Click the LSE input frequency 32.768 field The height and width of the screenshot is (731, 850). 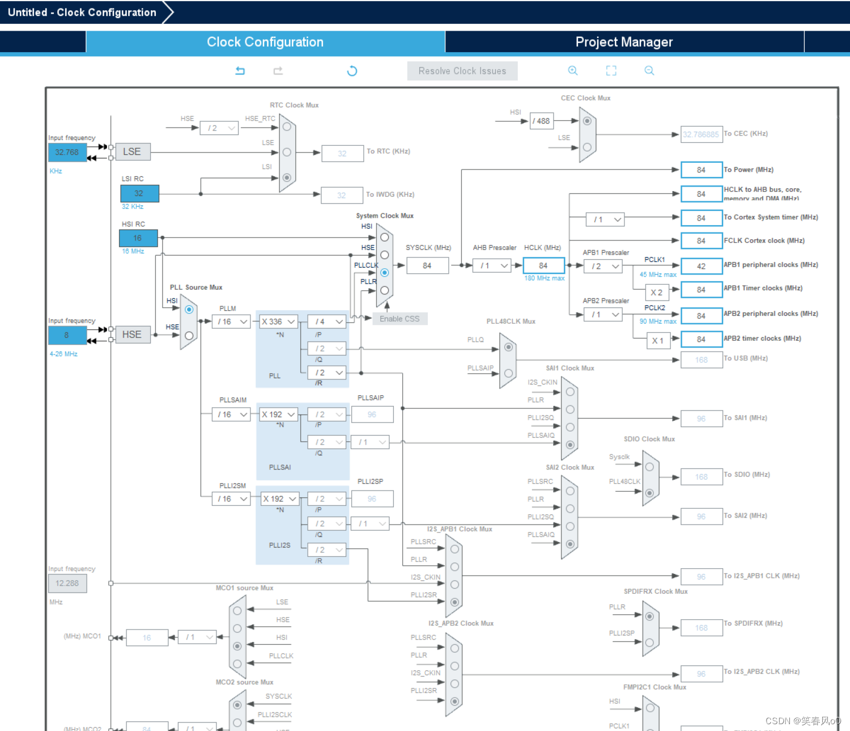[67, 153]
